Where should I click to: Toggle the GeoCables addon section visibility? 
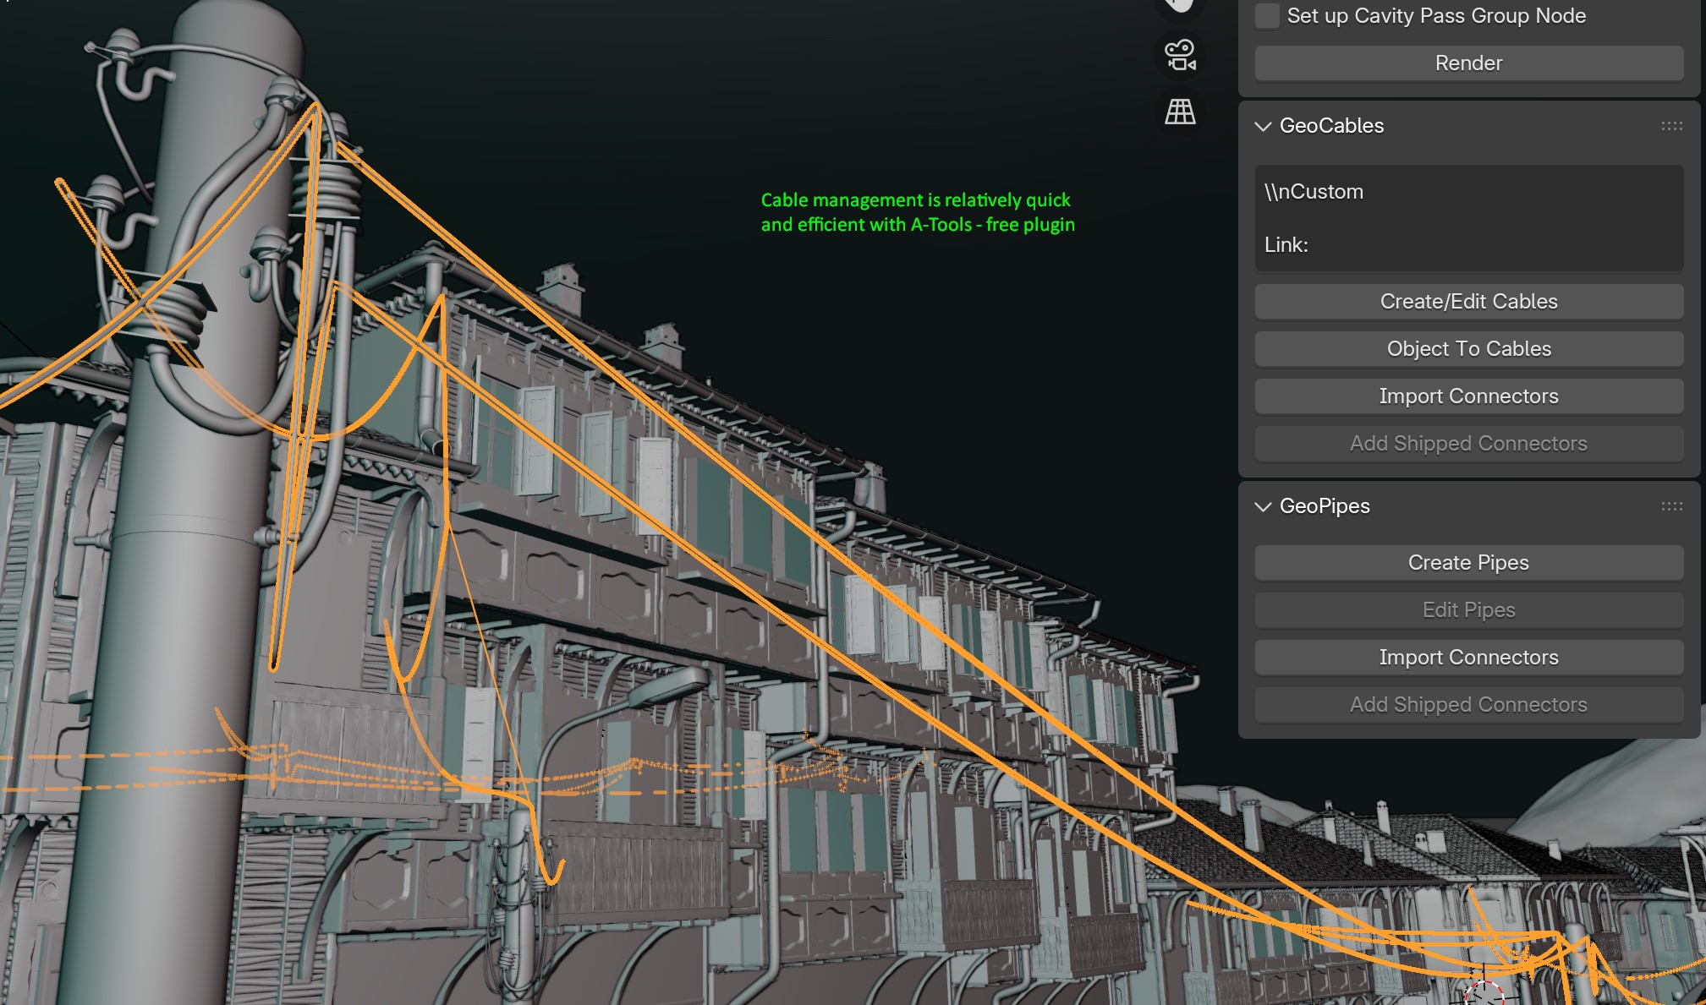point(1263,125)
